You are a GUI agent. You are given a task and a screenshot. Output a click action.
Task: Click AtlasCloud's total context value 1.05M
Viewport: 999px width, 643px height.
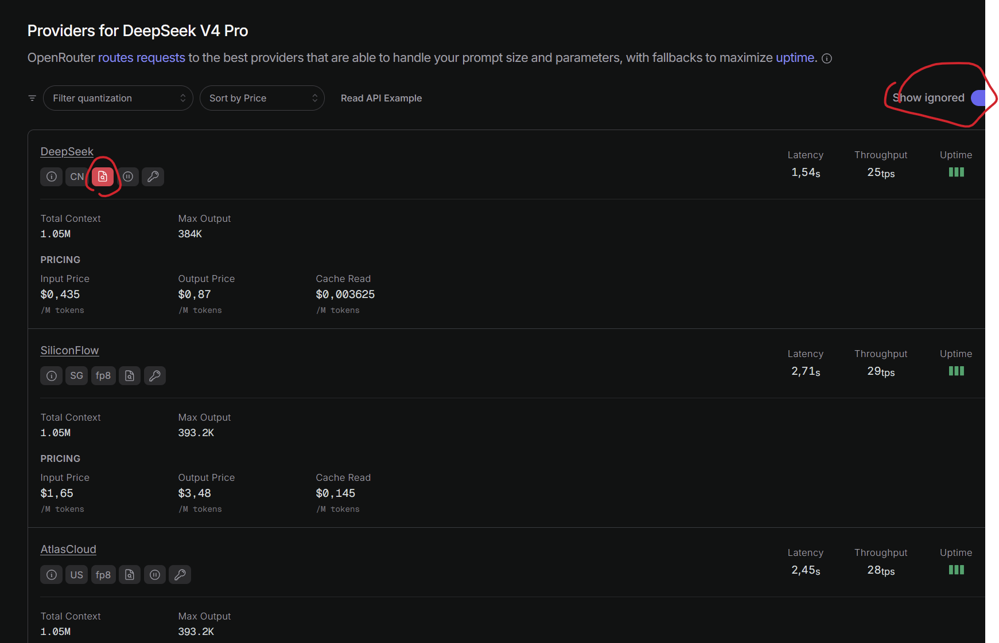(56, 632)
